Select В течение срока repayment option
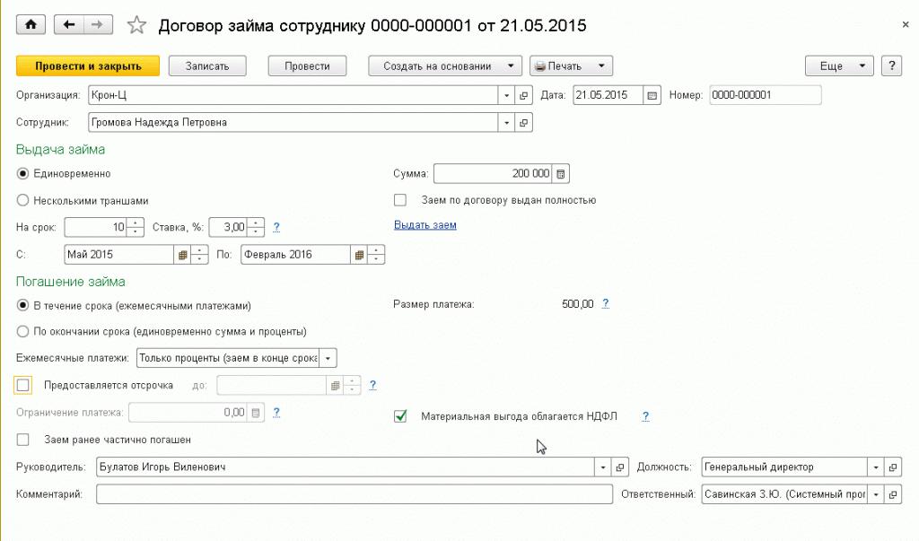 tap(22, 305)
